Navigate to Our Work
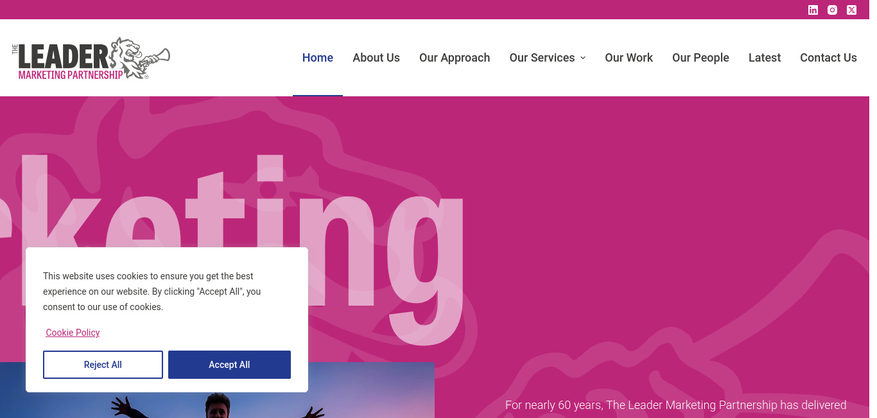The height and width of the screenshot is (418, 877). coord(629,58)
